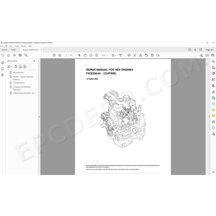The image size is (216, 216).
Task: Collapse the left navigation pane arrow
Action: (x=39, y=117)
